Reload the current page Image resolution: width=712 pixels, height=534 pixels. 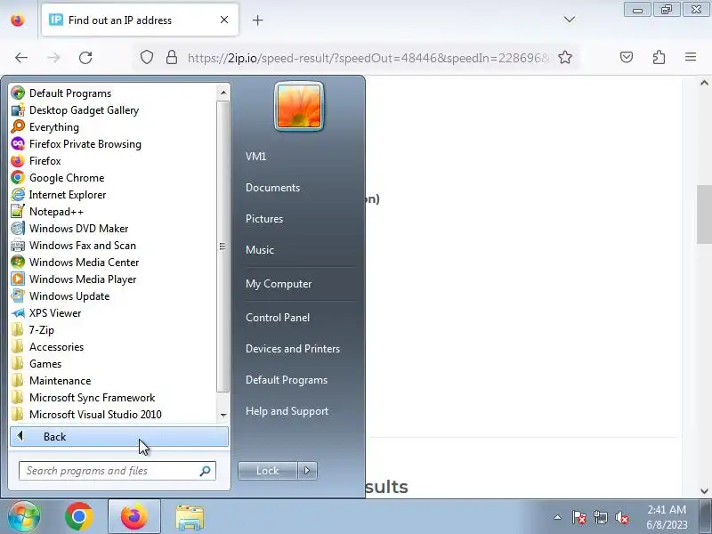click(85, 58)
